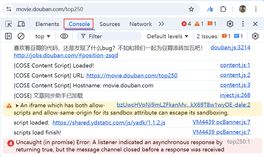264x157 pixels.
Task: Clear the console with the clear icon
Action: pyautogui.click(x=21, y=36)
